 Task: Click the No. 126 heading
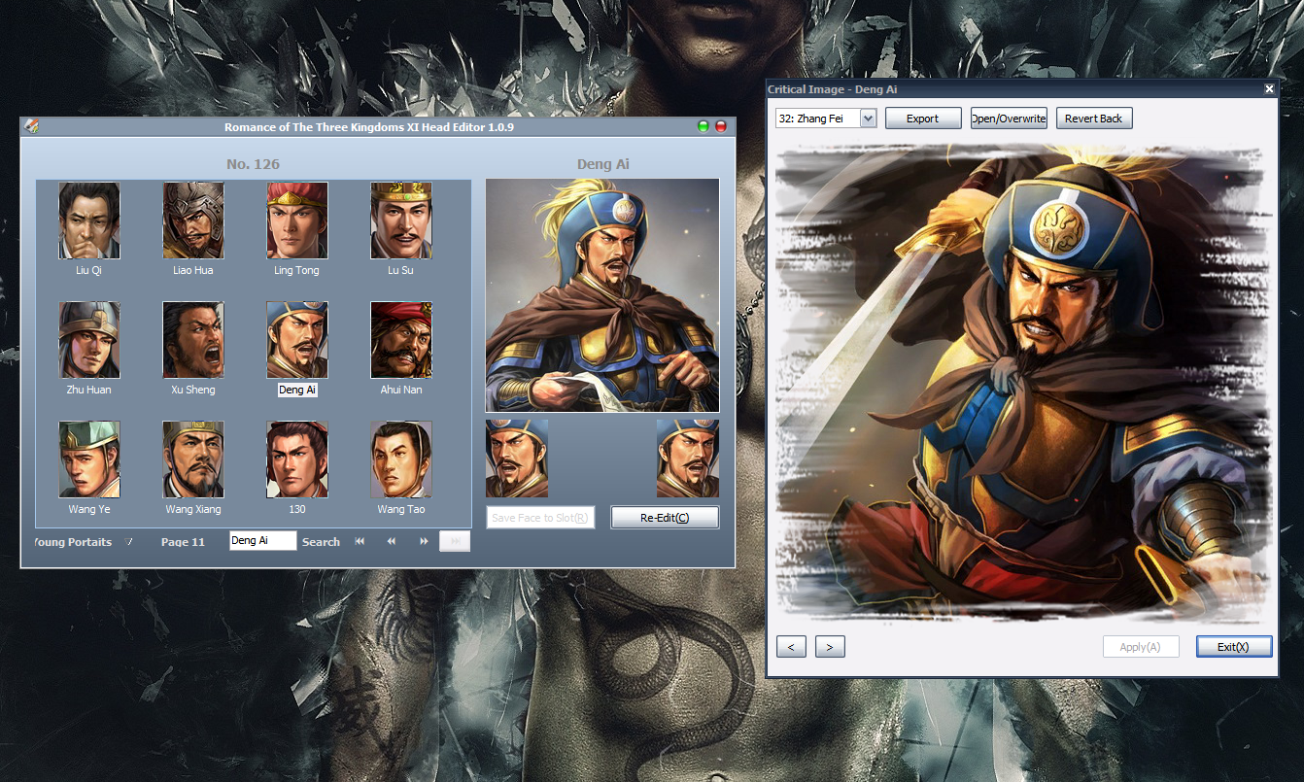tap(254, 164)
